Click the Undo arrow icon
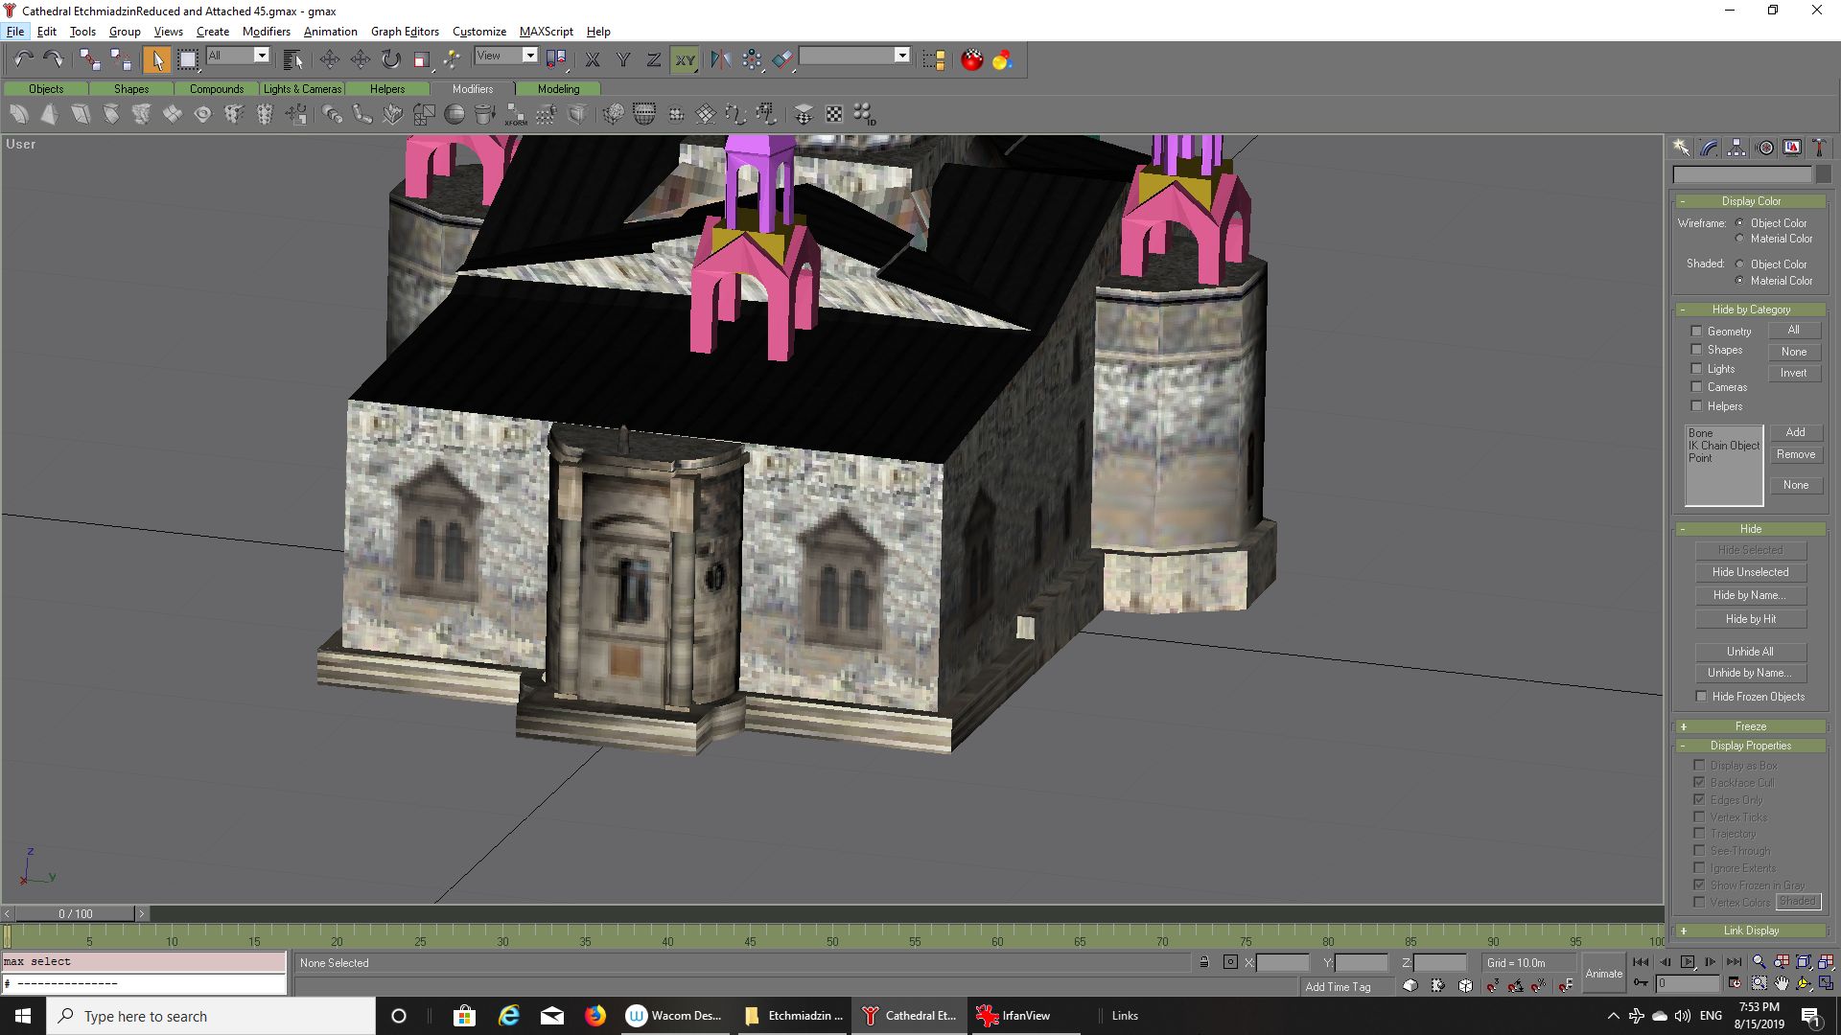This screenshot has width=1841, height=1035. (23, 59)
